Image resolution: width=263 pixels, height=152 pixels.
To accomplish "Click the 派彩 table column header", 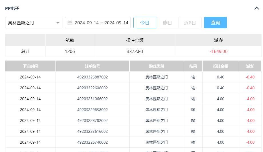I will coord(250,66).
